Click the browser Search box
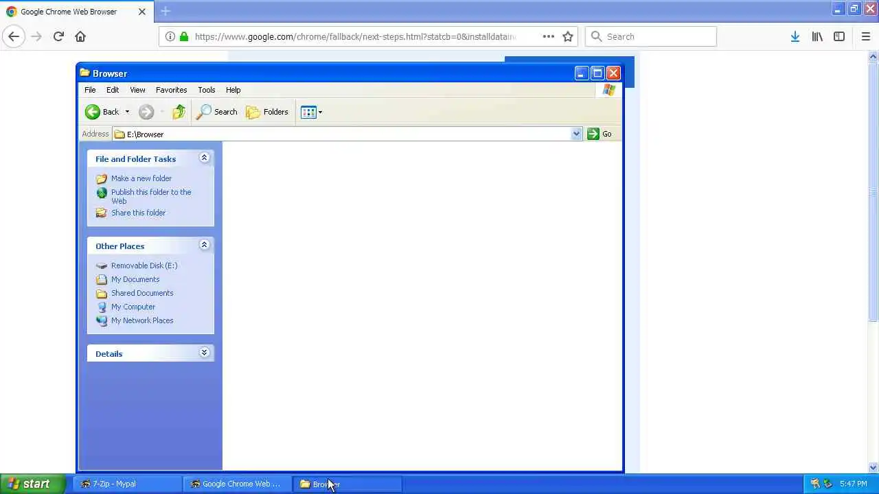 coord(651,36)
